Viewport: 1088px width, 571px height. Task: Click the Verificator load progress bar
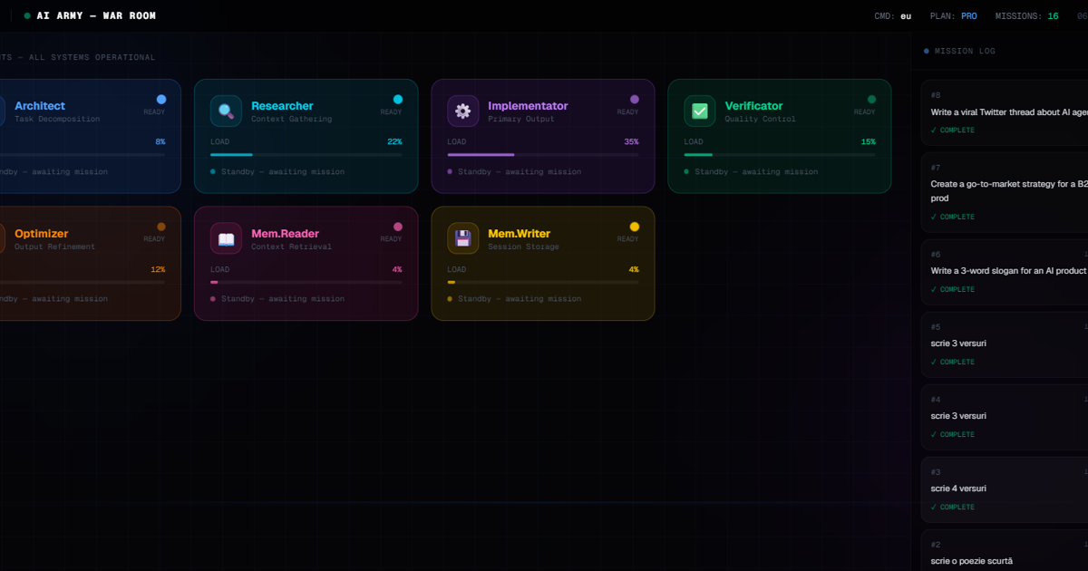coord(780,155)
